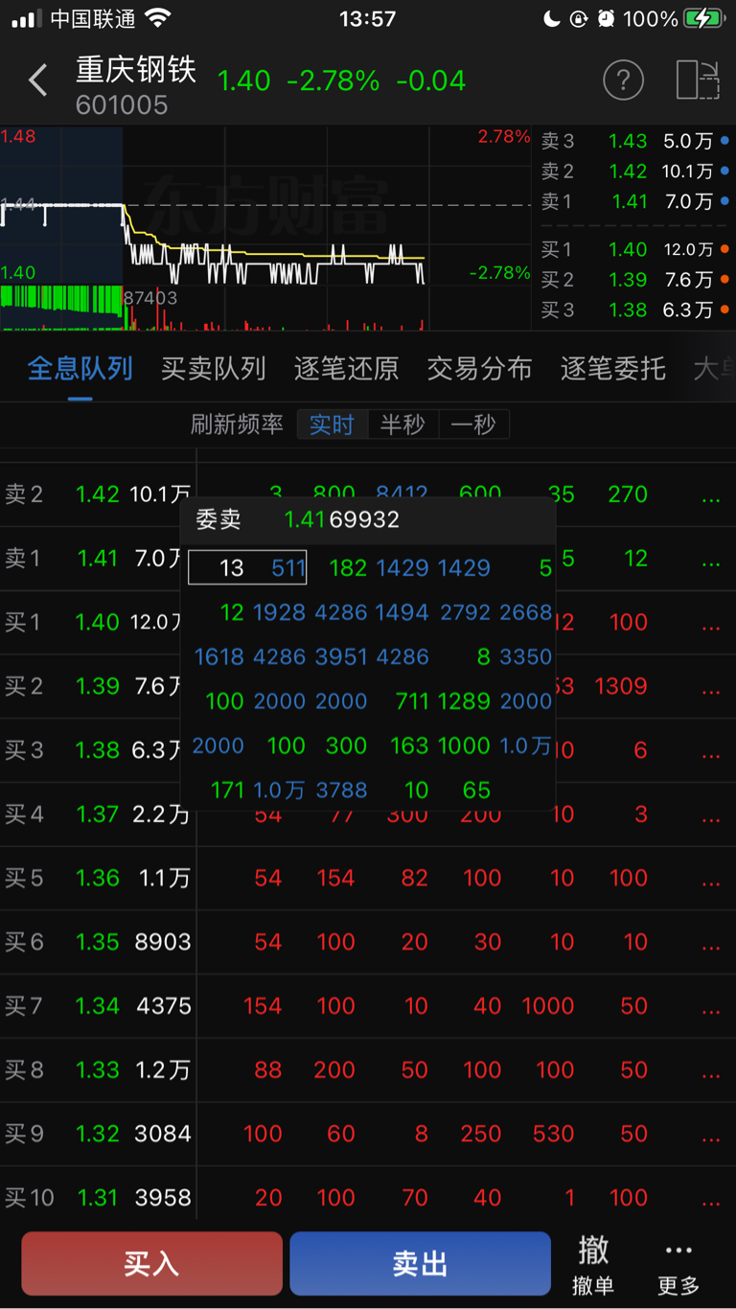Tap the intraday price chart

(265, 228)
